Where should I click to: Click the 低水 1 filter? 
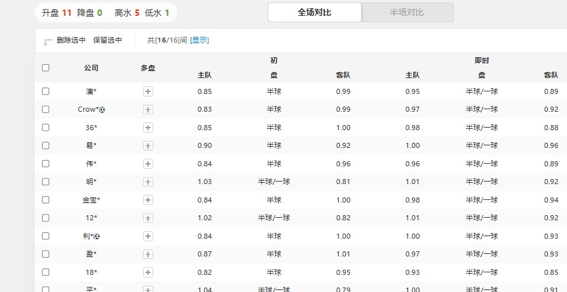157,13
